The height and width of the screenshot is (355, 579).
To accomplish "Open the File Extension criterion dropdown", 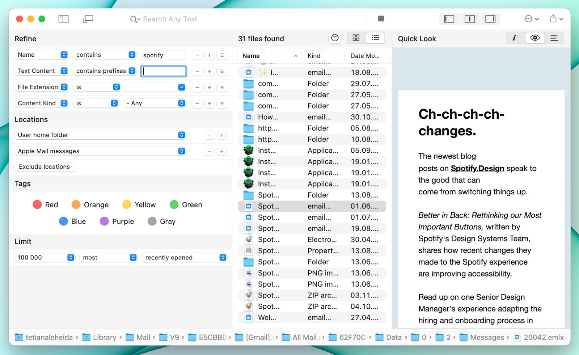I will [41, 87].
